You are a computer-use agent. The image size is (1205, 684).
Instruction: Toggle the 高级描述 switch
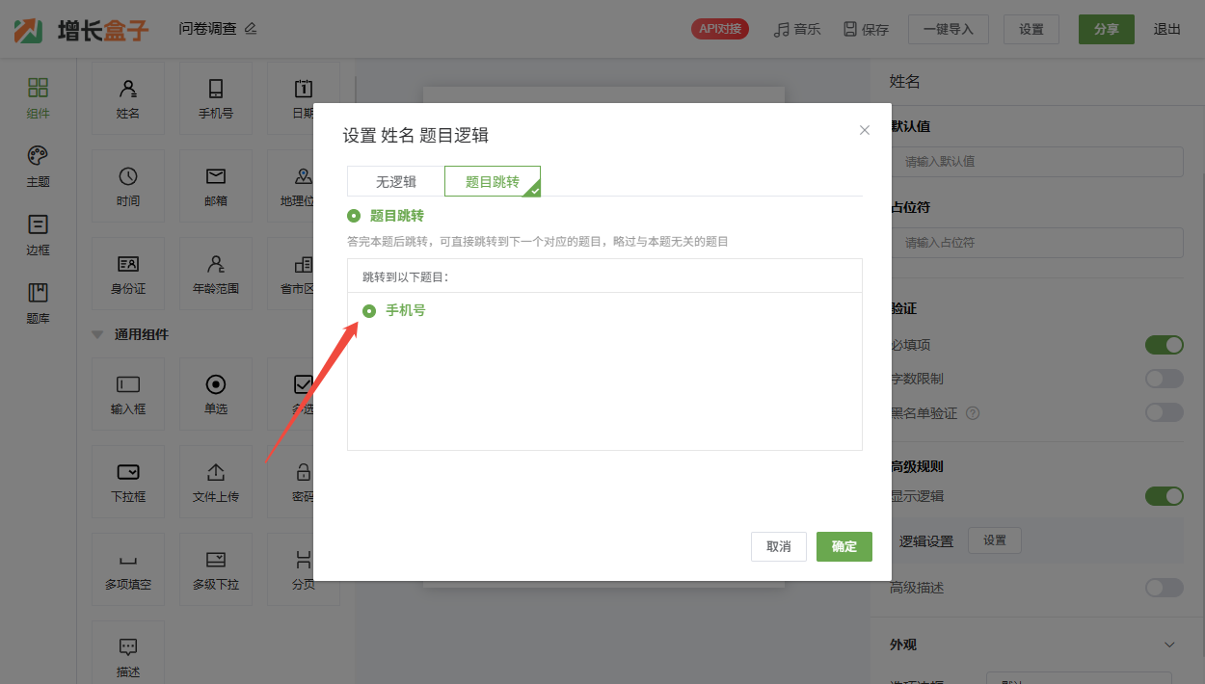coord(1164,588)
